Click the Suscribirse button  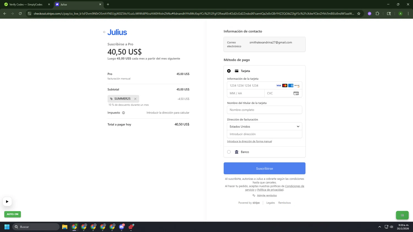(x=264, y=168)
